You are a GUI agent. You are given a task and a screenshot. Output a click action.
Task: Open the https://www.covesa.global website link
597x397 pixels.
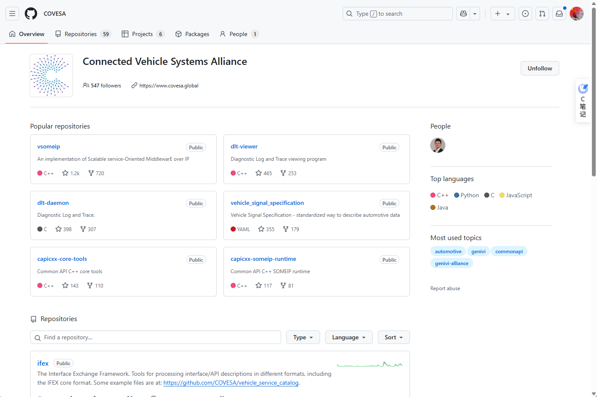(169, 86)
